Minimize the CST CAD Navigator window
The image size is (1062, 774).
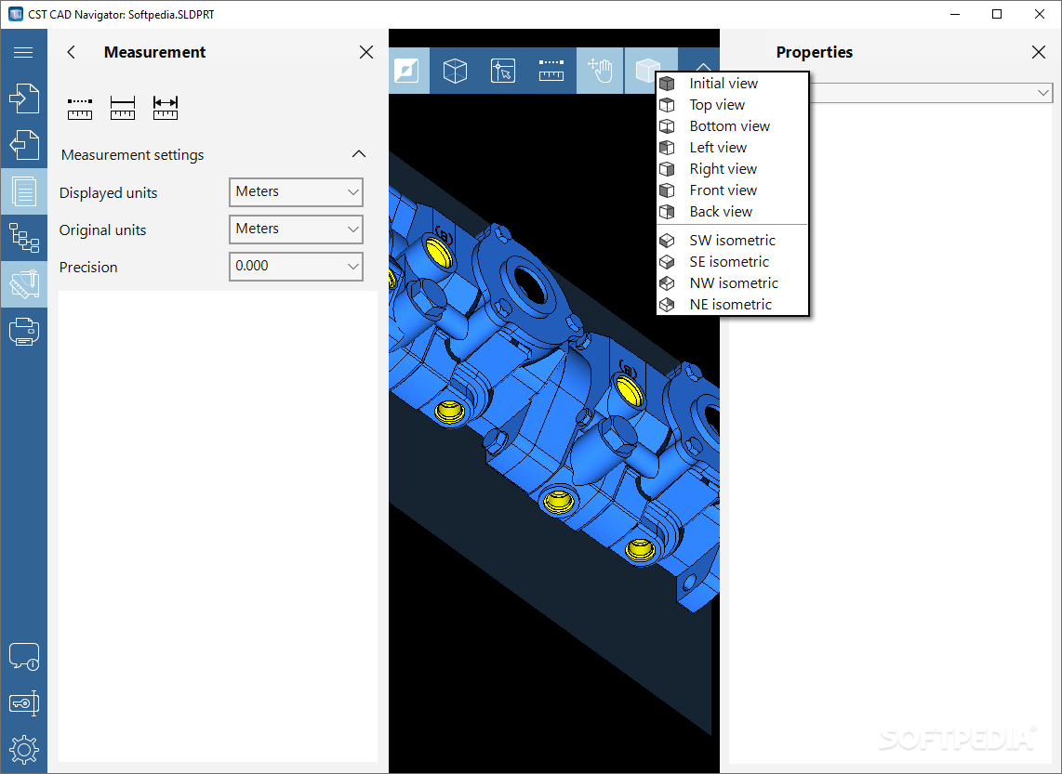pos(955,14)
